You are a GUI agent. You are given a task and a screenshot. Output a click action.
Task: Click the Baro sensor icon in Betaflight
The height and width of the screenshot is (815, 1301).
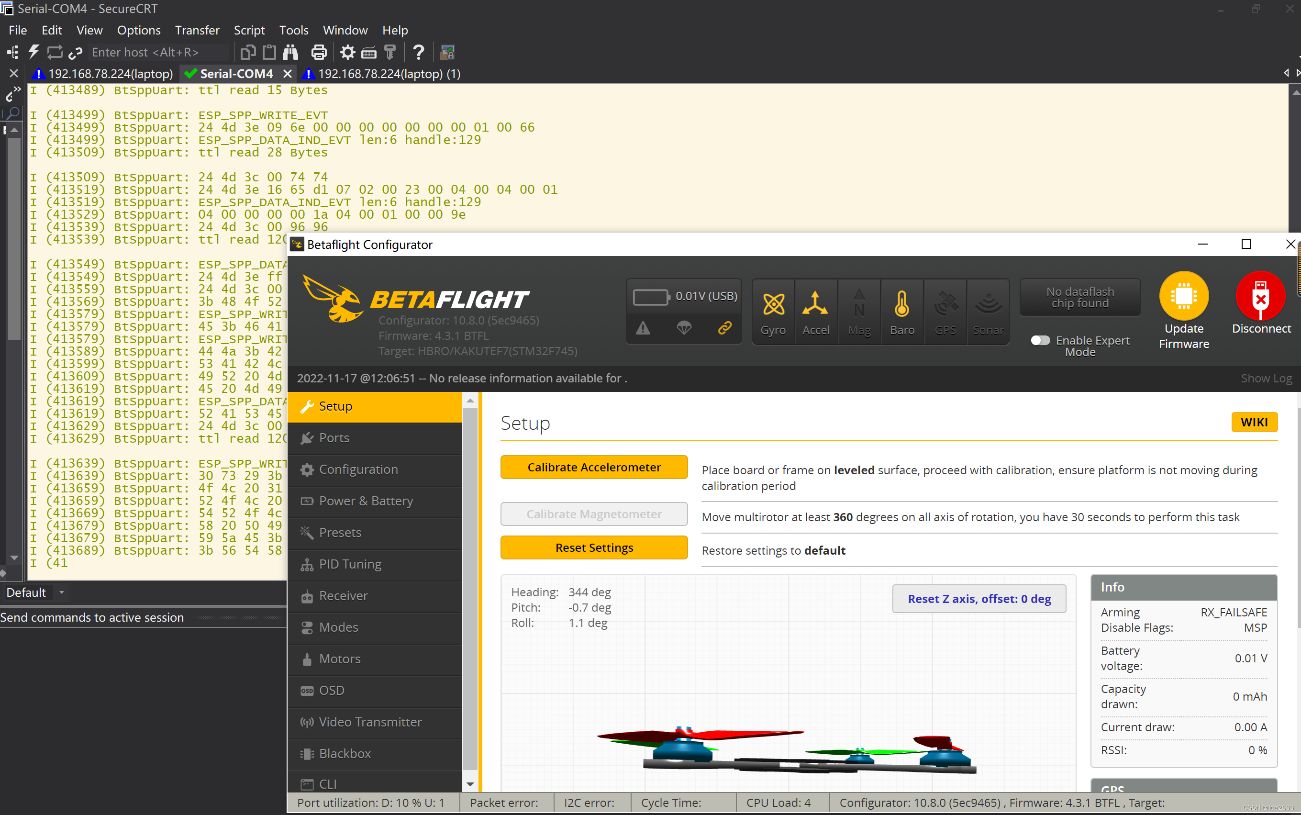pyautogui.click(x=902, y=312)
